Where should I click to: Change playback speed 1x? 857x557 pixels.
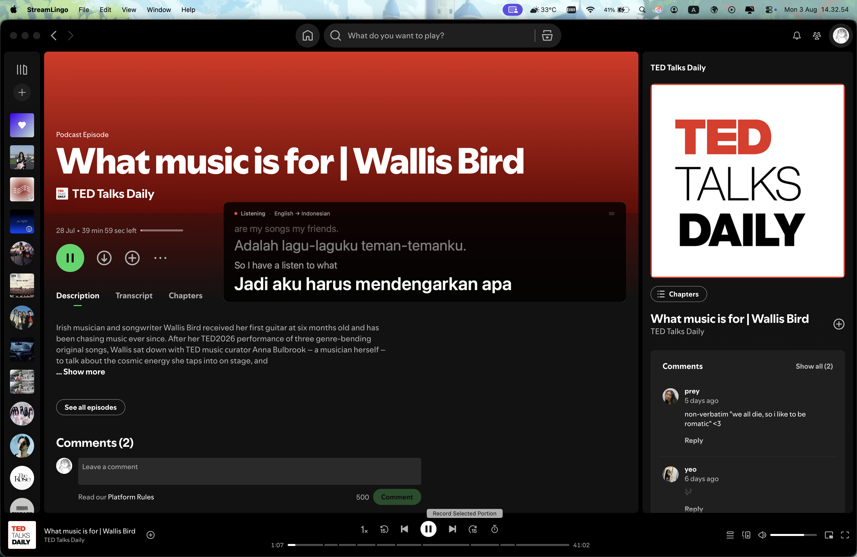(364, 529)
